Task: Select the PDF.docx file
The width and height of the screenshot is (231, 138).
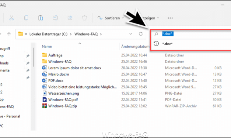Action: click(56, 81)
